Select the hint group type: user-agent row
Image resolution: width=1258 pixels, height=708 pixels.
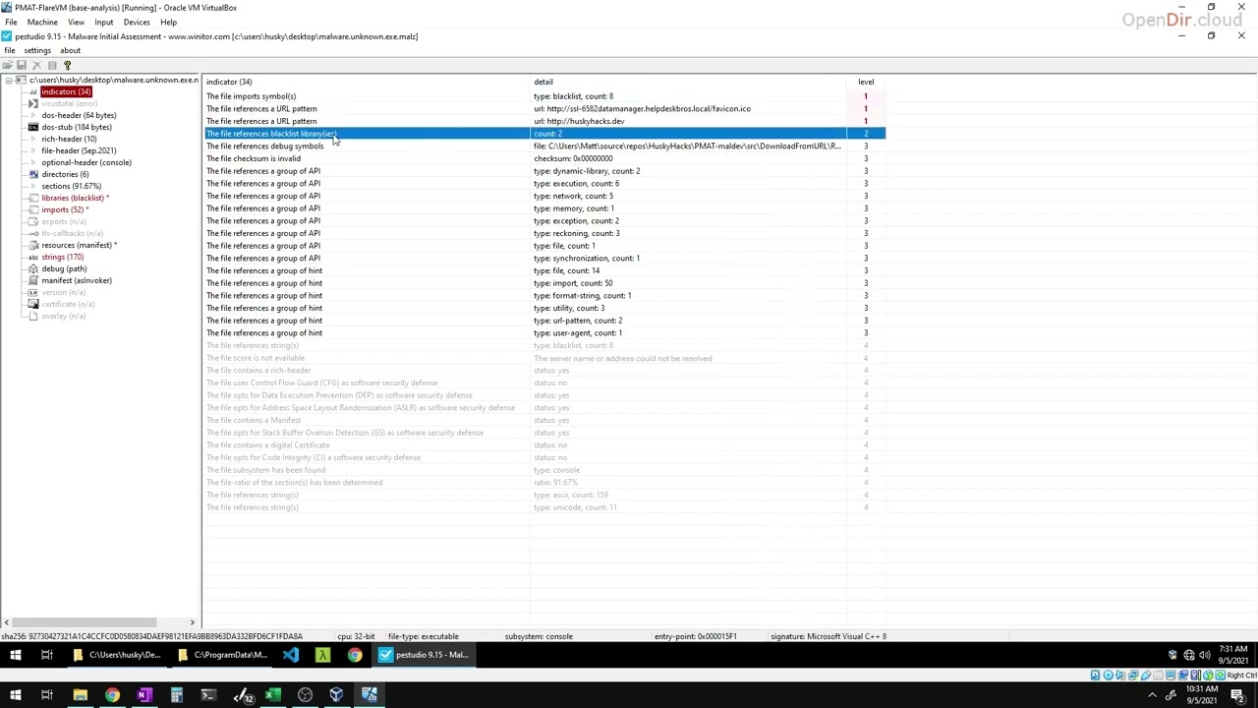click(x=544, y=332)
